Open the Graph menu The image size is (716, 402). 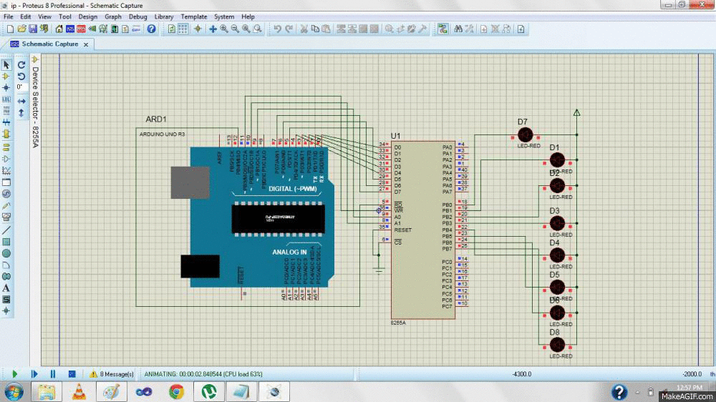click(113, 16)
